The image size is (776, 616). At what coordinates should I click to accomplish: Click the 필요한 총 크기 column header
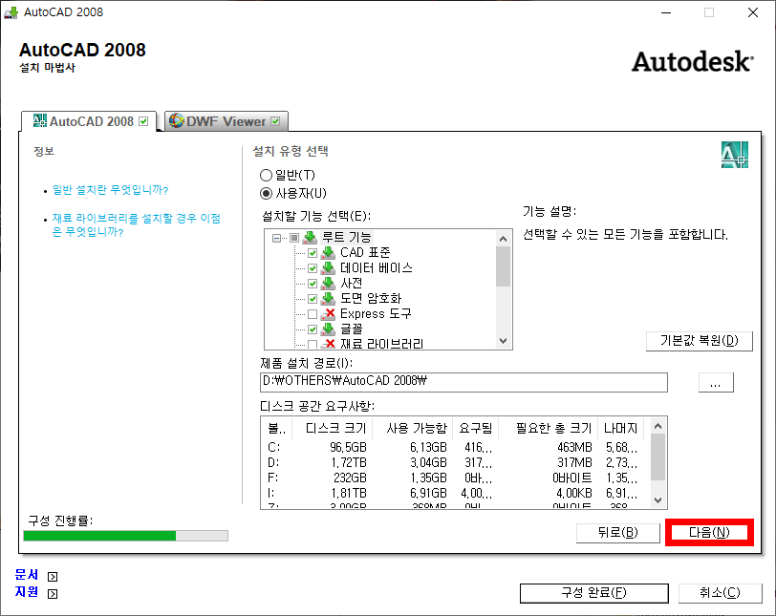tap(549, 428)
